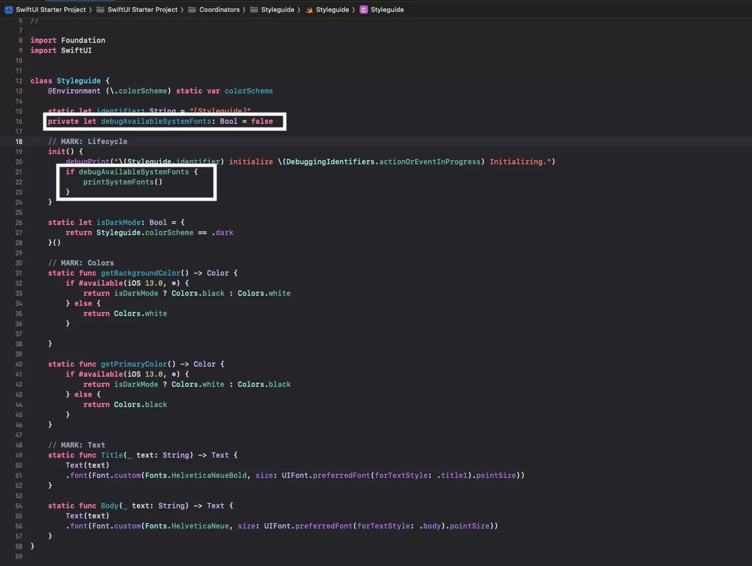Click 'Body' function name on line 54
The height and width of the screenshot is (566, 752).
tap(110, 506)
